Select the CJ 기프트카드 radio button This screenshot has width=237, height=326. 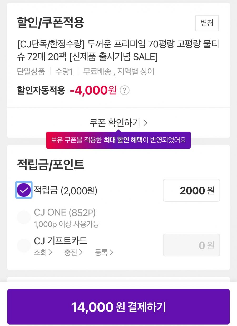pyautogui.click(x=24, y=245)
